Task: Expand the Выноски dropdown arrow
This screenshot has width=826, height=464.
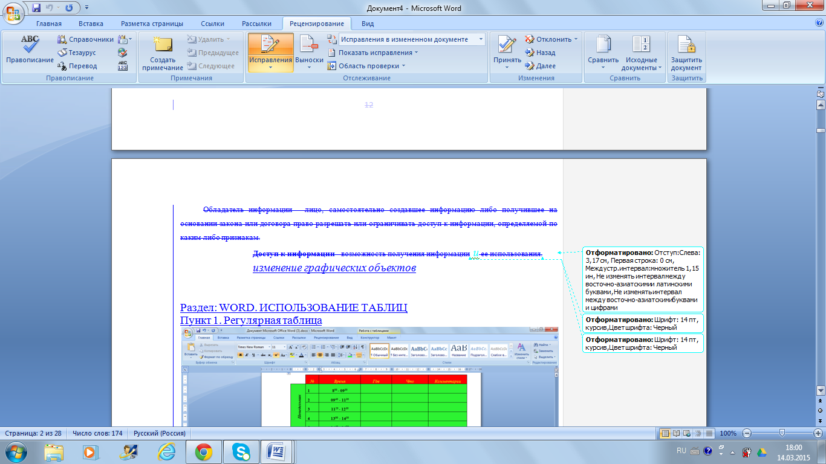Action: coord(309,67)
